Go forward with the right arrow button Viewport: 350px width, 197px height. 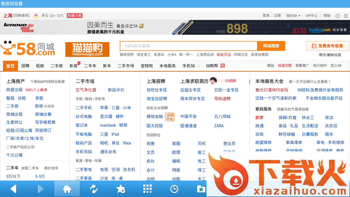tap(40, 189)
